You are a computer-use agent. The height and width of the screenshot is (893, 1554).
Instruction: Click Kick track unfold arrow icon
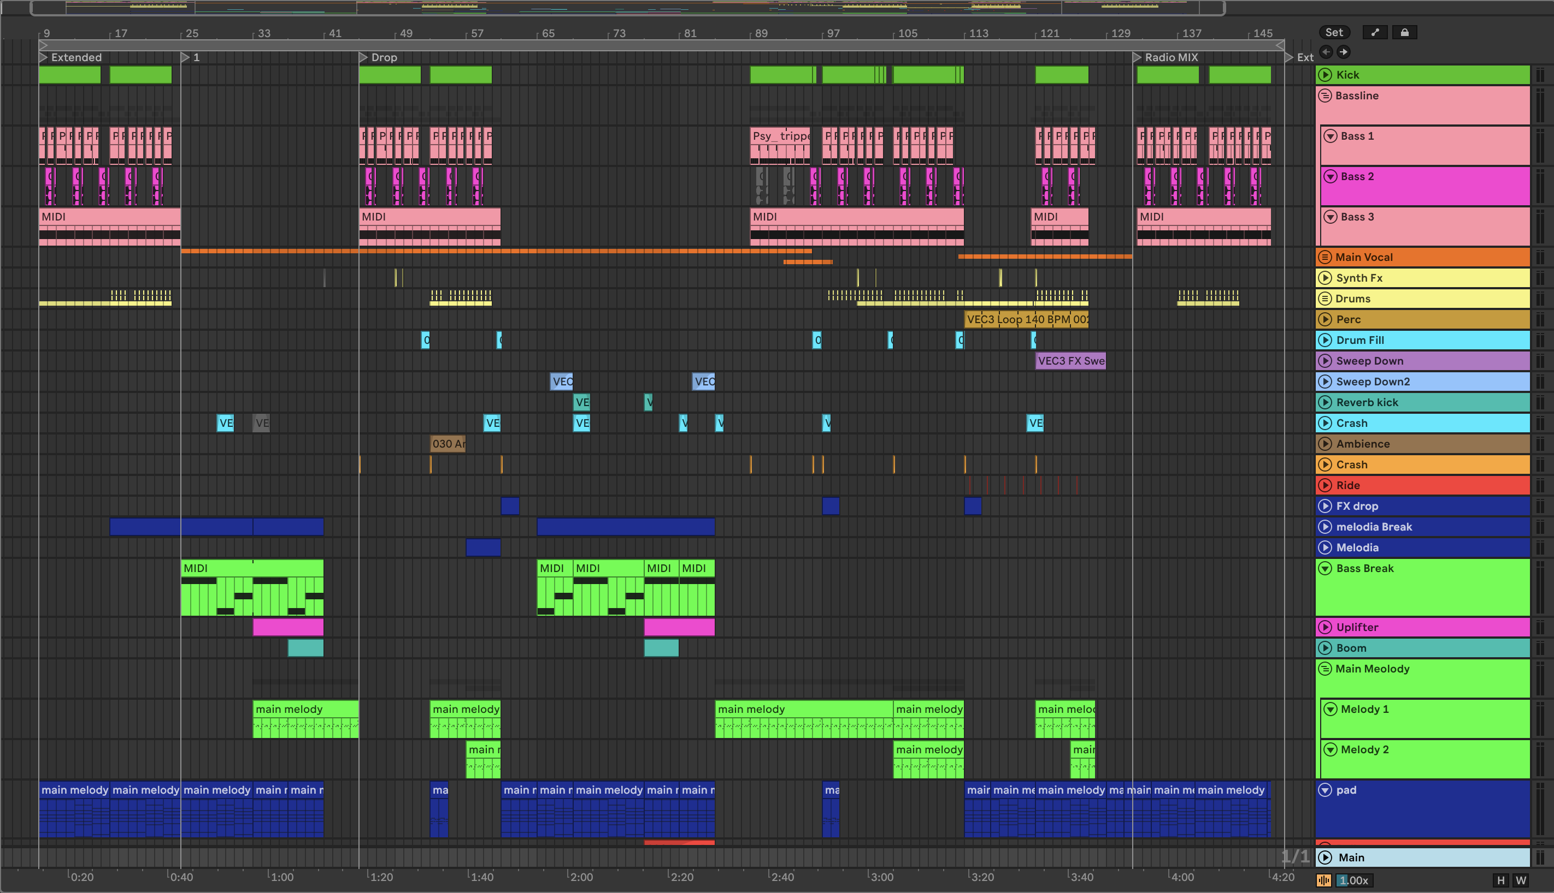point(1325,75)
